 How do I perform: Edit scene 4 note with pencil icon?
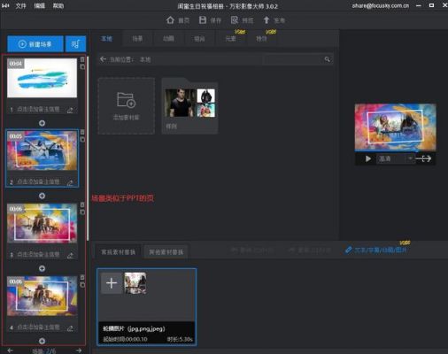pos(70,328)
